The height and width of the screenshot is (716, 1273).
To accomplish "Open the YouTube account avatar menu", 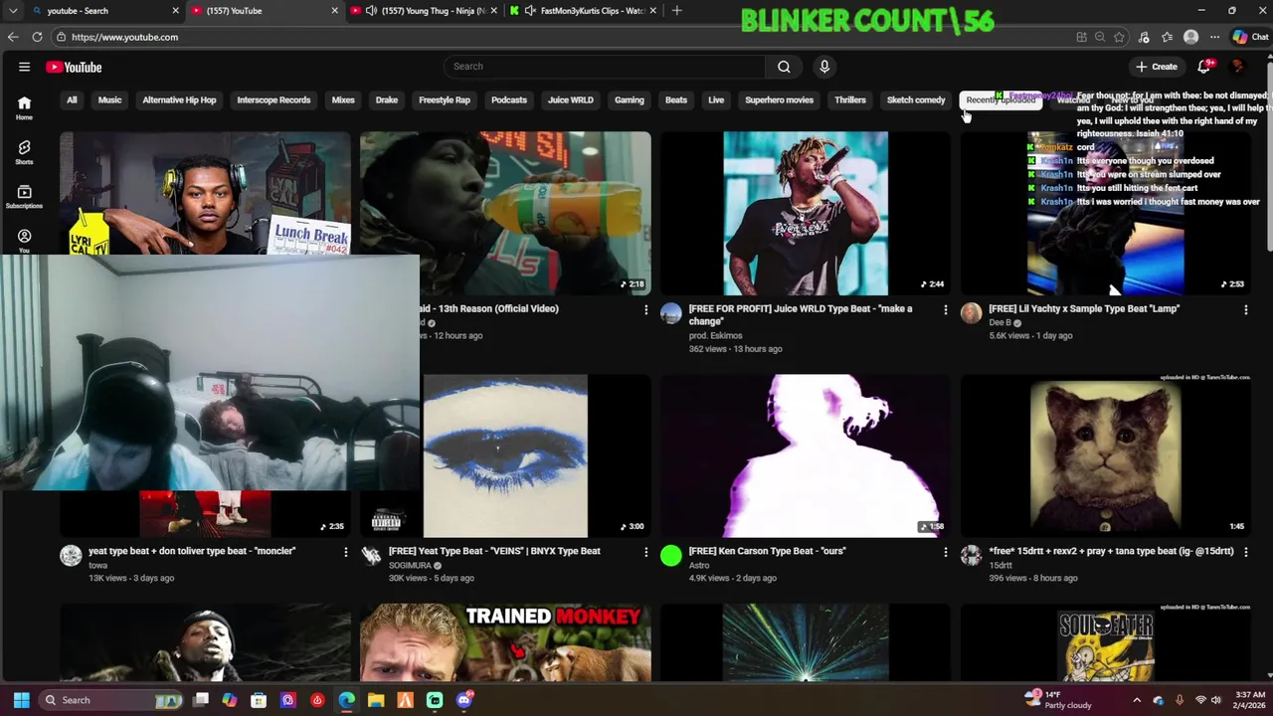I will coord(1237,67).
